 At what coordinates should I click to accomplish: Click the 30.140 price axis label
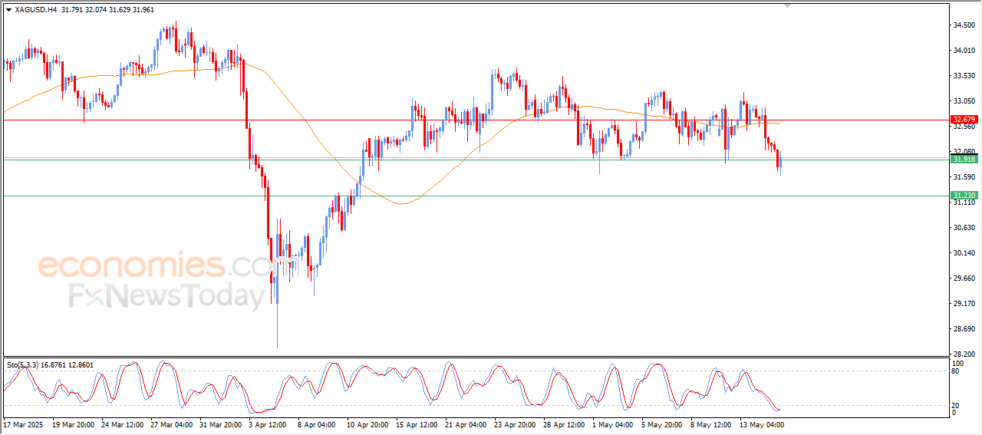(964, 253)
